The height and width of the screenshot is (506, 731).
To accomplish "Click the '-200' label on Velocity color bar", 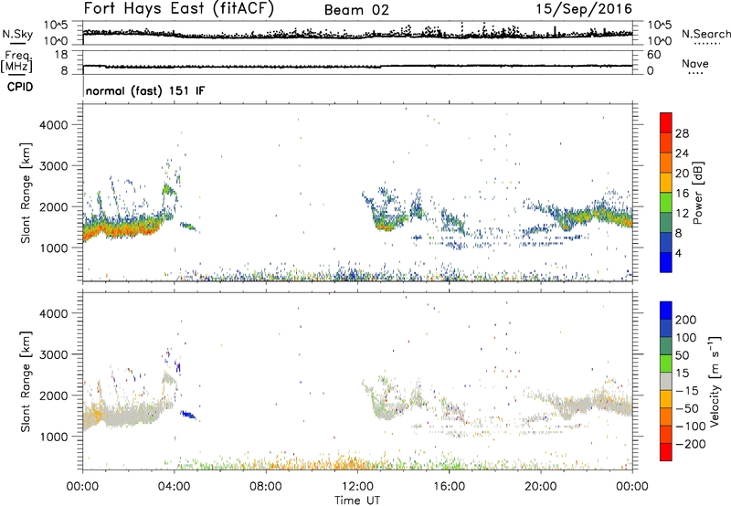I will 691,444.
